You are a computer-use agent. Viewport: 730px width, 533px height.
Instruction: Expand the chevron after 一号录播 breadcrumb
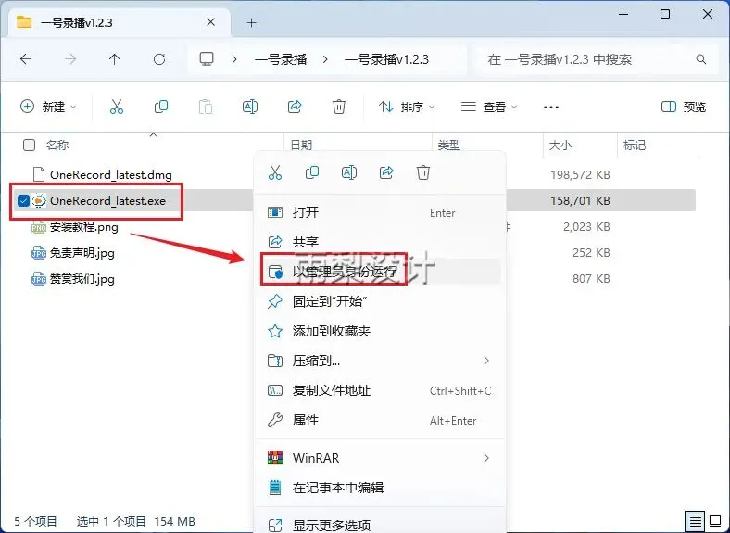coord(325,59)
